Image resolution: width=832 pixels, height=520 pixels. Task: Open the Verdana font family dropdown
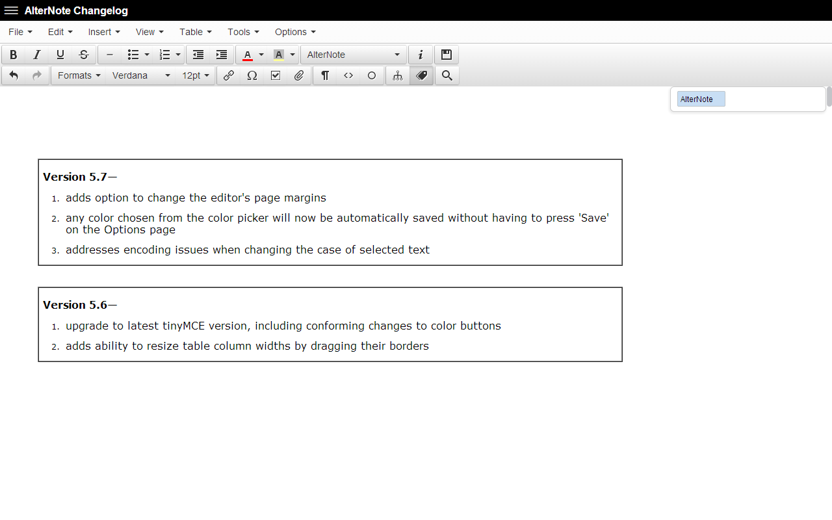[x=141, y=75]
